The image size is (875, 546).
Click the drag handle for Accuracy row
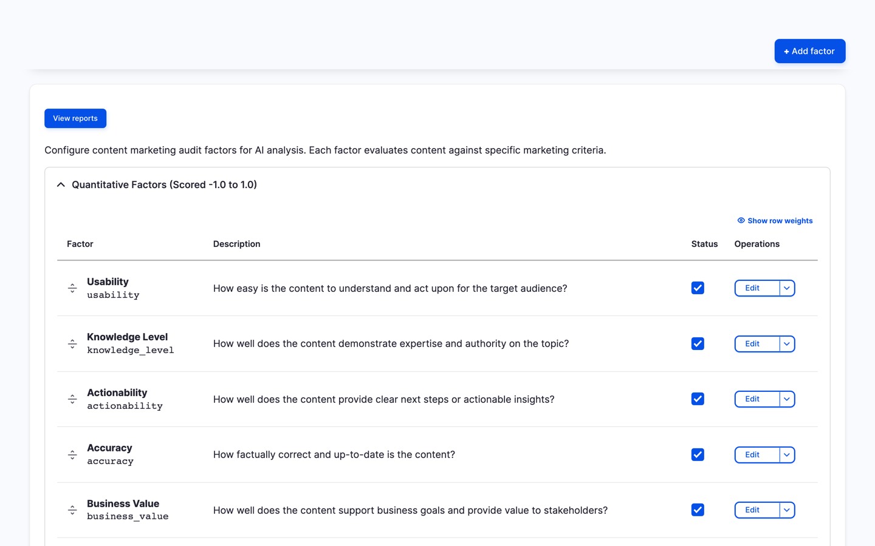pyautogui.click(x=72, y=455)
